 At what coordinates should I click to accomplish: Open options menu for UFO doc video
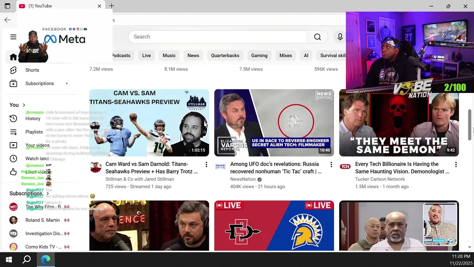[x=331, y=165]
